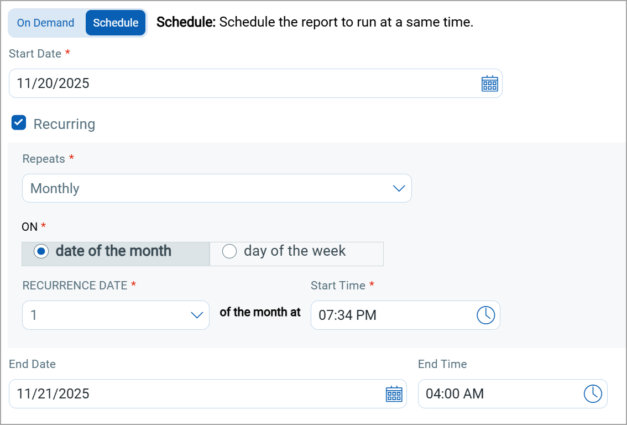
Task: Select the date of the month radio
Action: click(x=41, y=251)
